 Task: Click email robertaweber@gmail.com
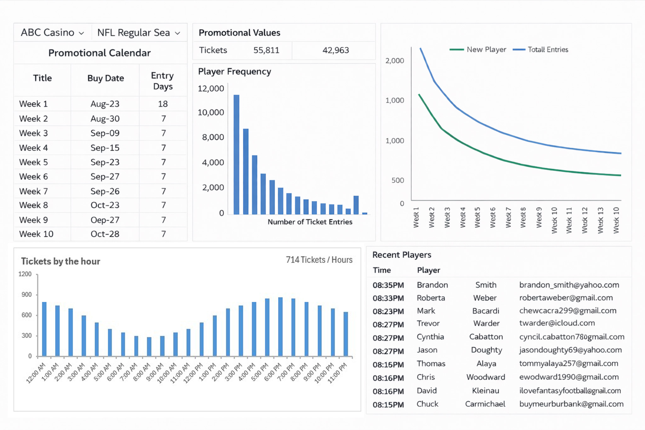pyautogui.click(x=566, y=298)
